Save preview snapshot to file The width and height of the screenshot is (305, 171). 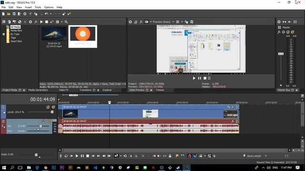pos(192,22)
